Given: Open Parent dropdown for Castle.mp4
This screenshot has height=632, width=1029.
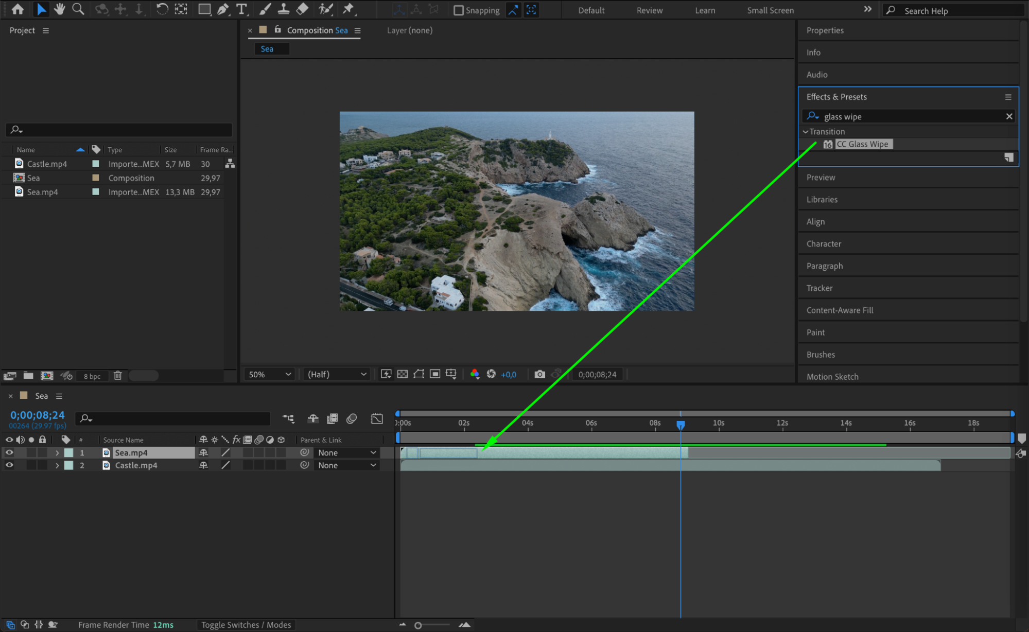Looking at the screenshot, I should coord(346,465).
